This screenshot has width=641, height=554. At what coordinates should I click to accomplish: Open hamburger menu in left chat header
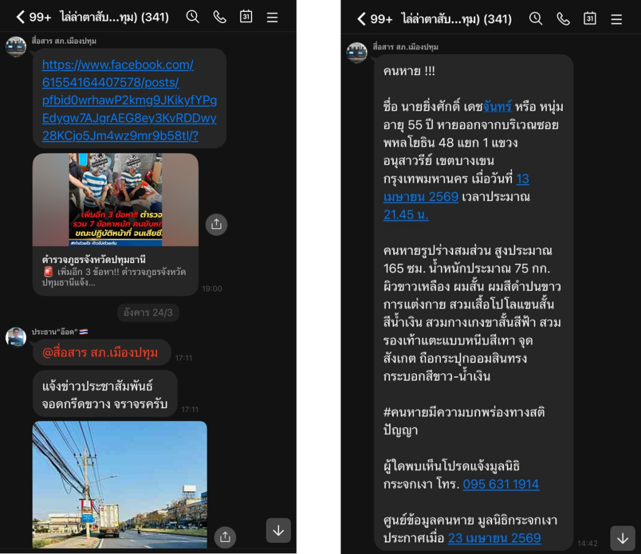[x=272, y=17]
